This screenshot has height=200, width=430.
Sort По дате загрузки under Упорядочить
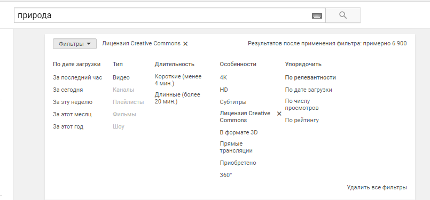click(309, 90)
